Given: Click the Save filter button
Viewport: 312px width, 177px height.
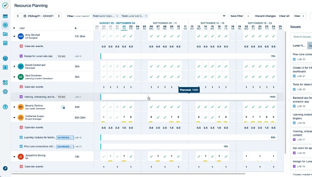Looking at the screenshot, I should click(x=237, y=16).
